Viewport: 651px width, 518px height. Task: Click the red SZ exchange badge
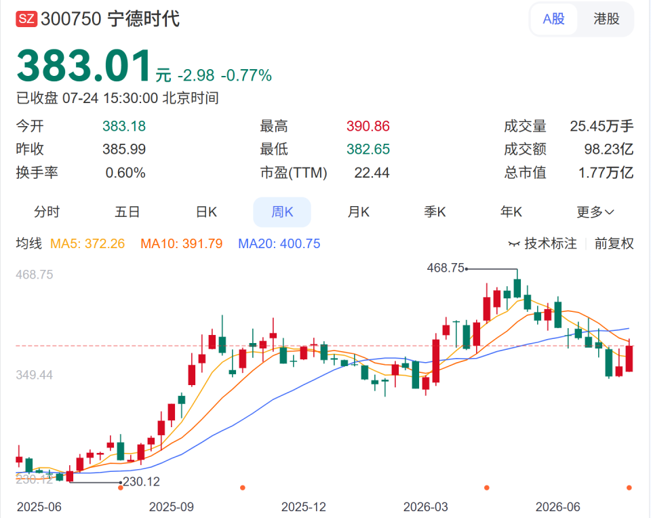coord(26,19)
